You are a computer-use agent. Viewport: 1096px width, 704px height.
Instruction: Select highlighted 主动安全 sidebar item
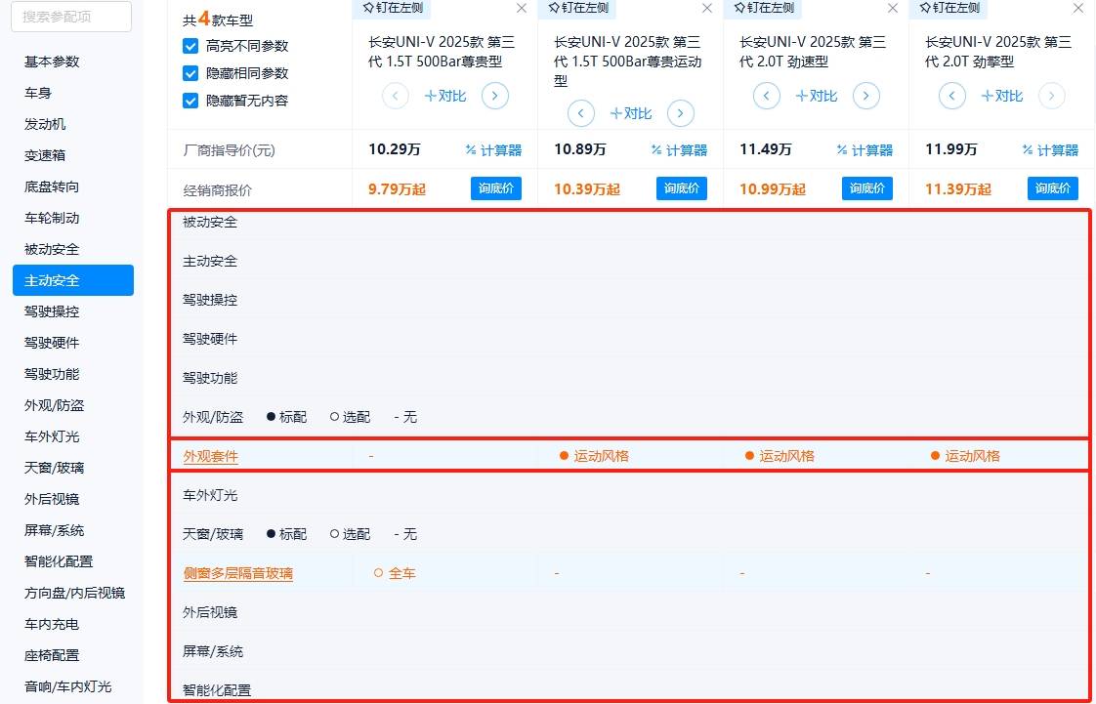(x=73, y=280)
